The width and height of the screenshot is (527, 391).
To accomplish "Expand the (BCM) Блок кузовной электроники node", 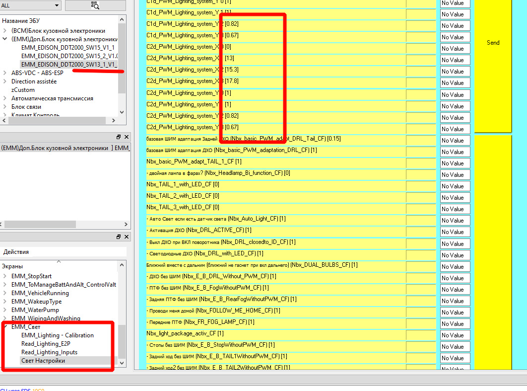I will [x=5, y=31].
